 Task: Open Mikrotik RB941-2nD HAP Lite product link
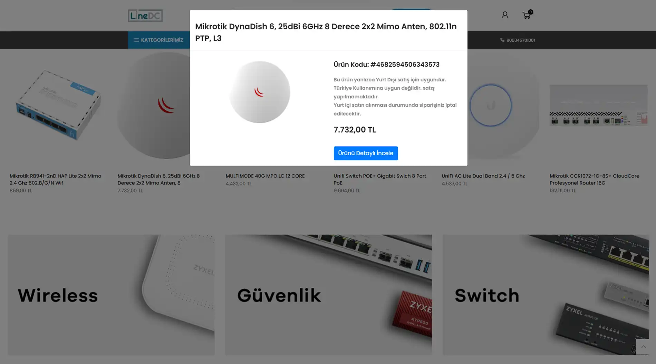tap(55, 179)
